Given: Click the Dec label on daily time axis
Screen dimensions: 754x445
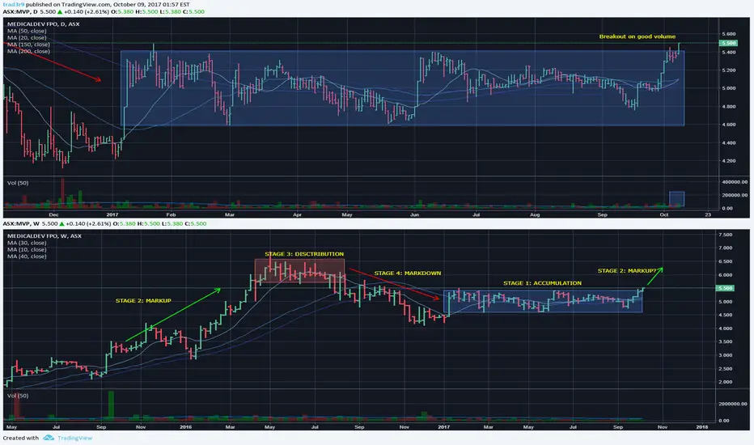Looking at the screenshot, I should 54,215.
